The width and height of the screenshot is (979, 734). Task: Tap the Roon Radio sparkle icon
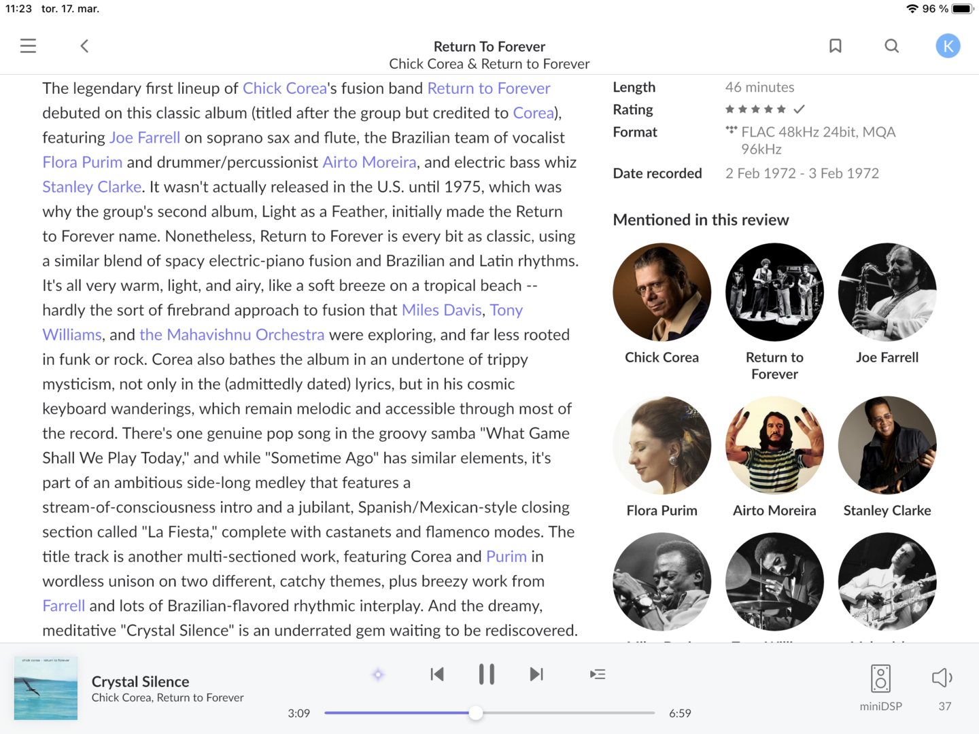point(378,674)
